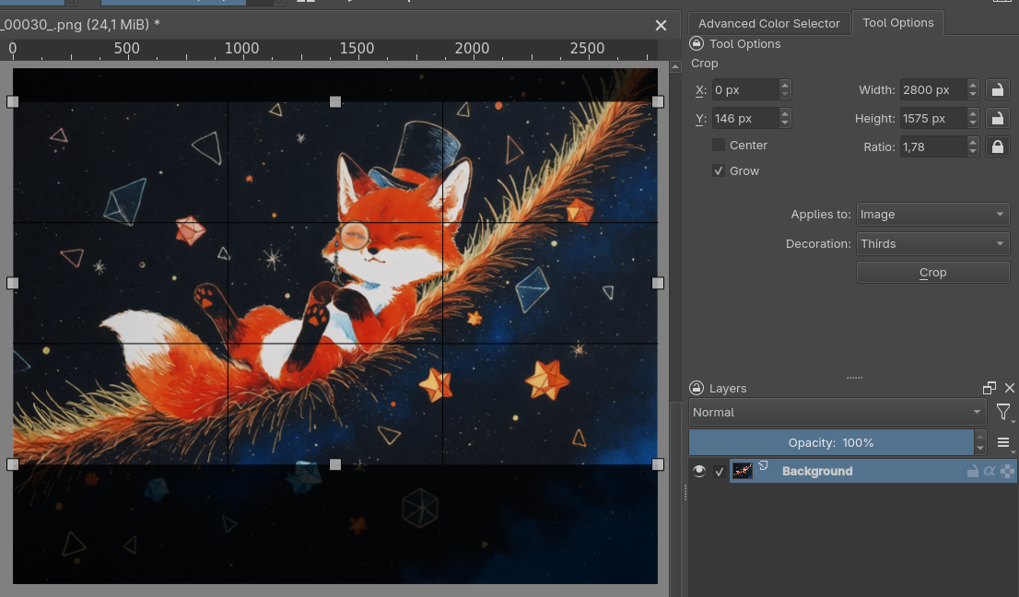1019x597 pixels.
Task: Toggle alpha lock on Background layer
Action: coord(990,471)
